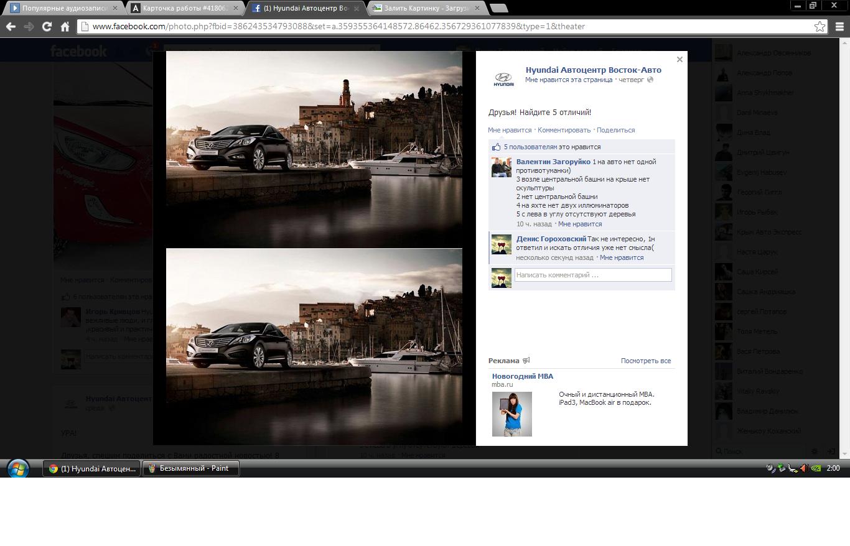Click the browser Back arrow
Viewport: 850px width, 546px height.
click(11, 26)
